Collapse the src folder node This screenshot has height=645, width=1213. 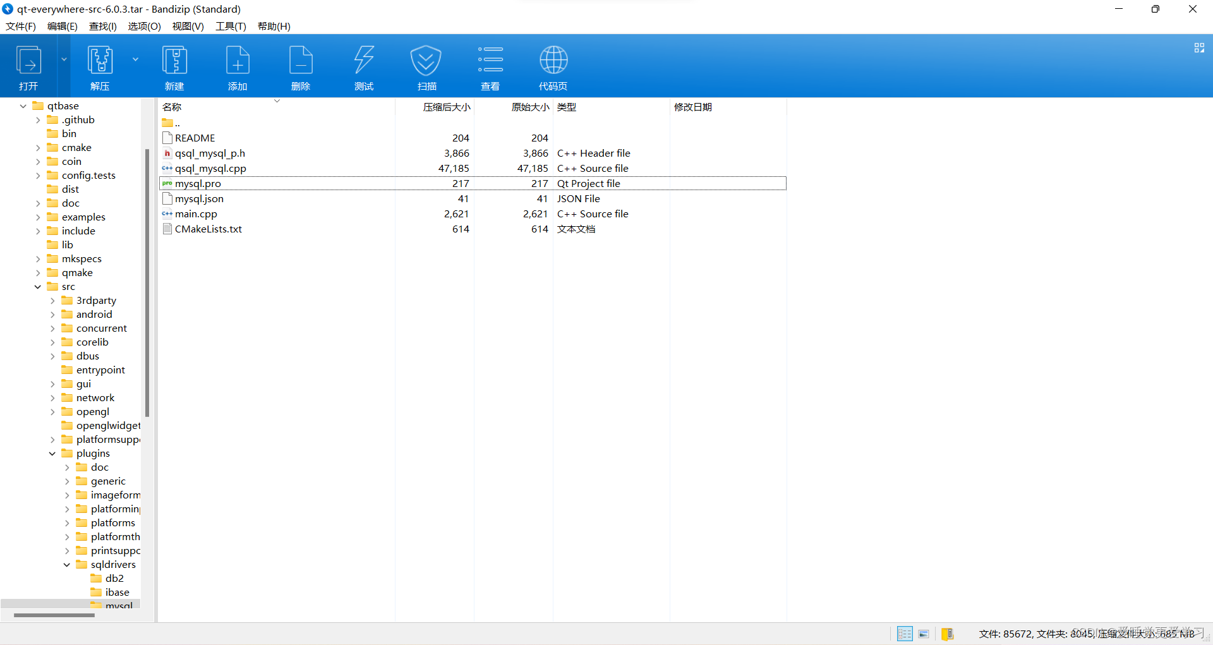38,287
